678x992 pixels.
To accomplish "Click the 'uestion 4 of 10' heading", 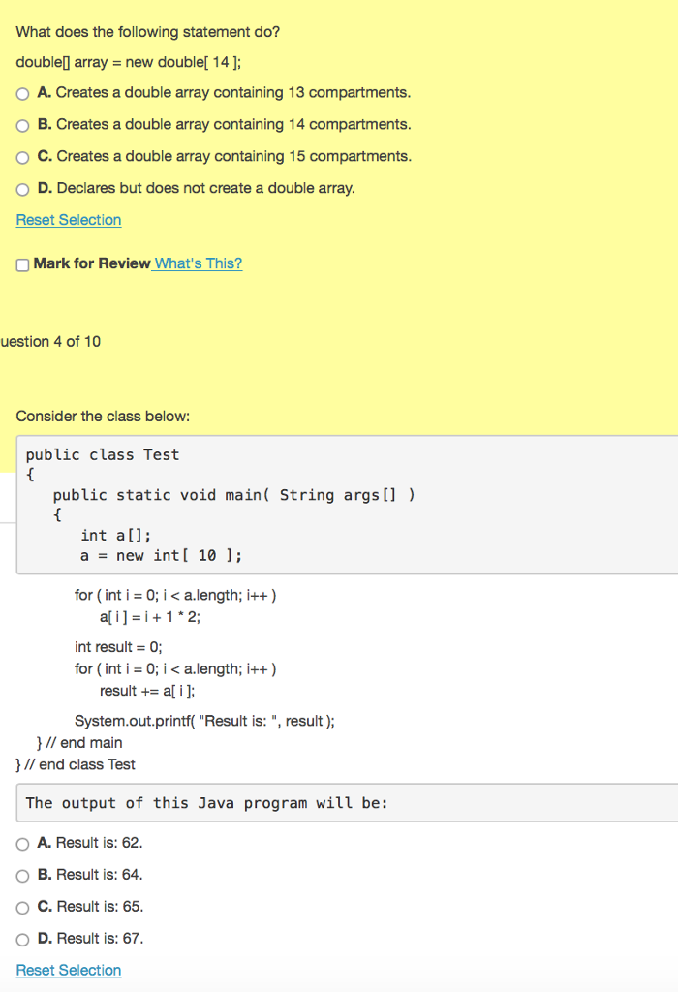I will (50, 342).
